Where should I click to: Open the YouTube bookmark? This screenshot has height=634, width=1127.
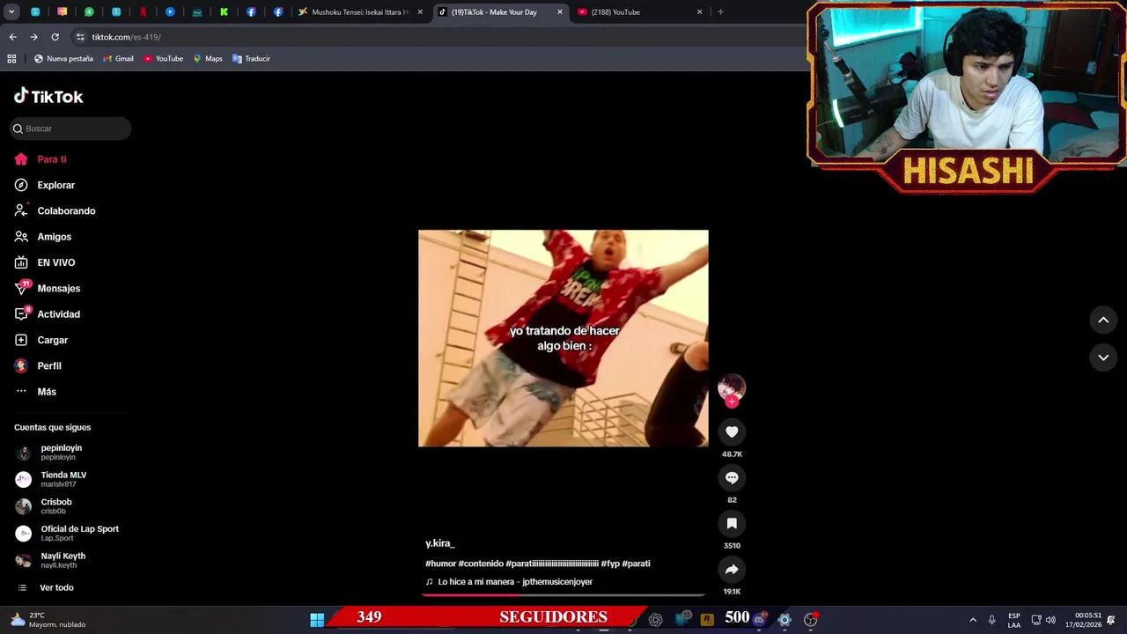[x=163, y=59]
